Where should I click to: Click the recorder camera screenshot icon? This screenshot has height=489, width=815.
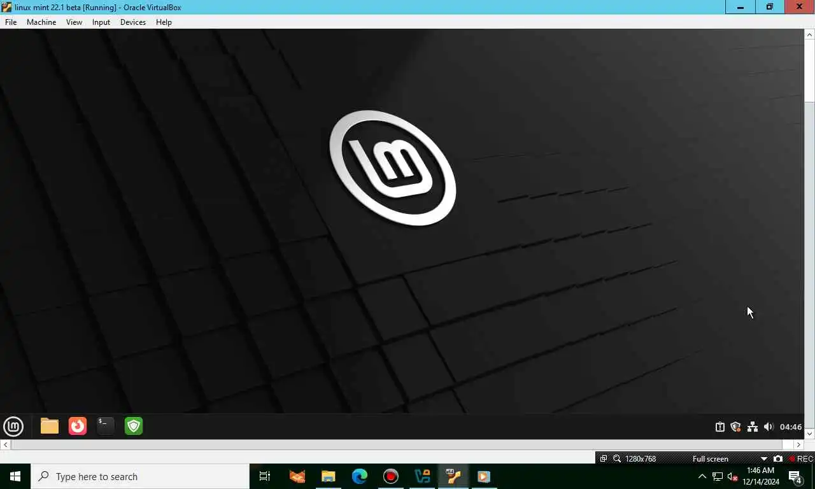click(x=778, y=459)
